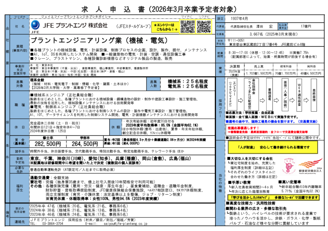Click the 普通自動車運転免許 requirement text

coord(73,170)
